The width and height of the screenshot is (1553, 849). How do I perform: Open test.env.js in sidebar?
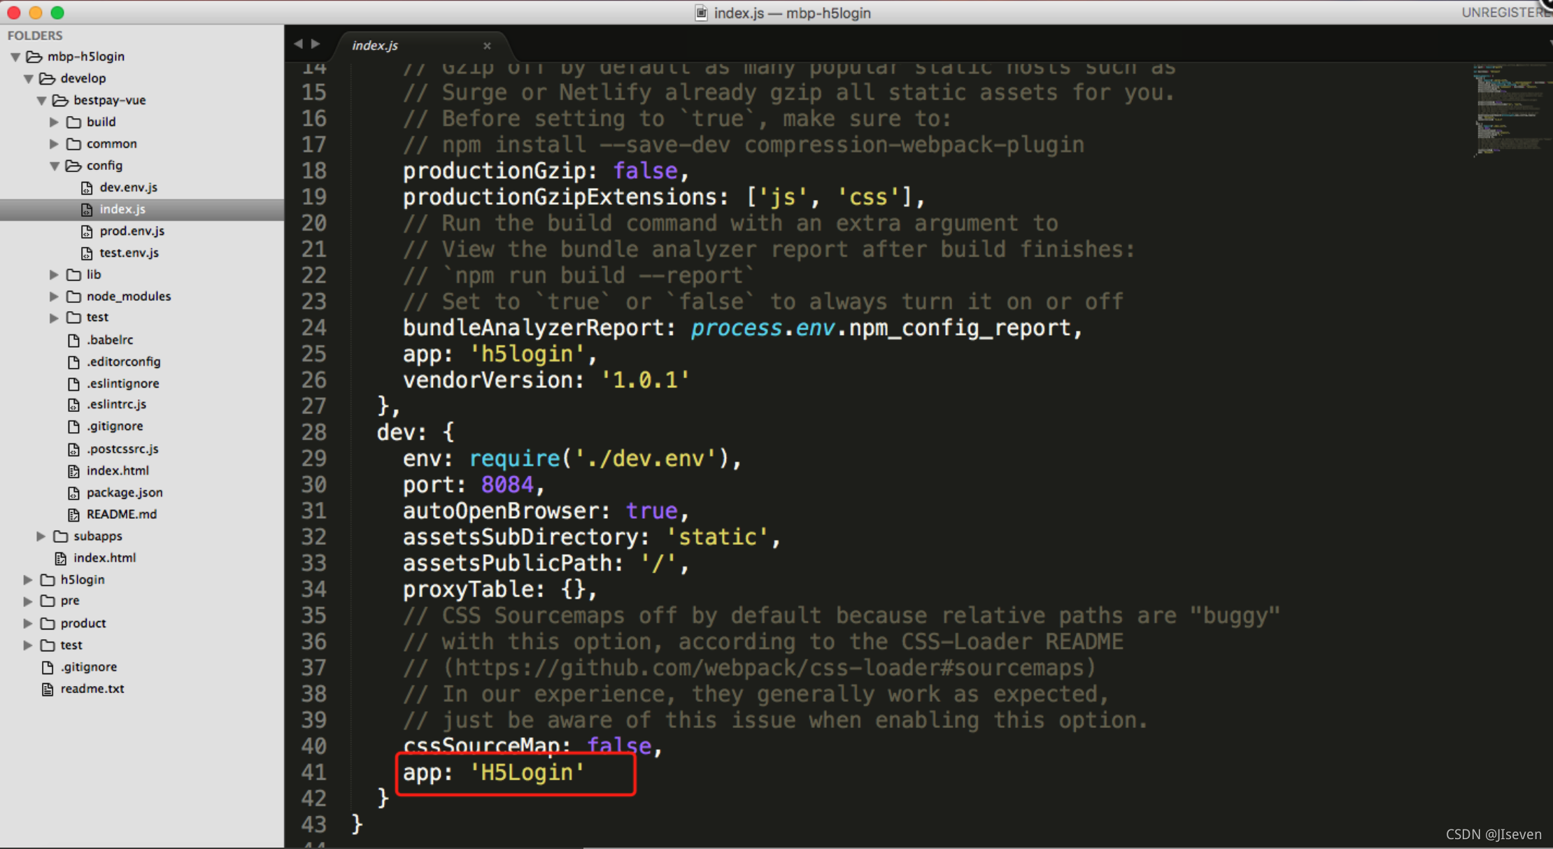click(x=129, y=252)
